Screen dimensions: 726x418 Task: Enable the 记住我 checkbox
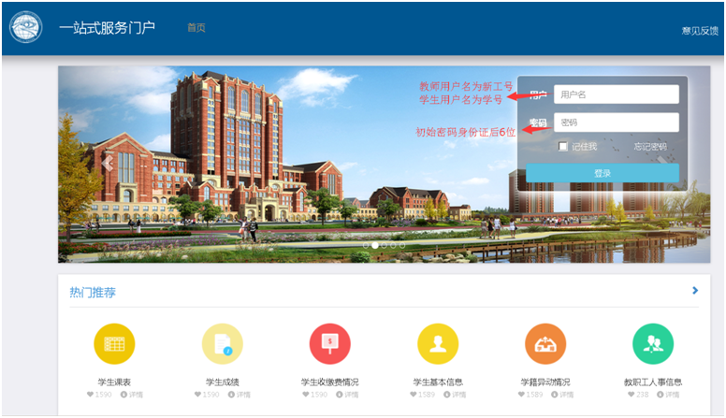563,146
